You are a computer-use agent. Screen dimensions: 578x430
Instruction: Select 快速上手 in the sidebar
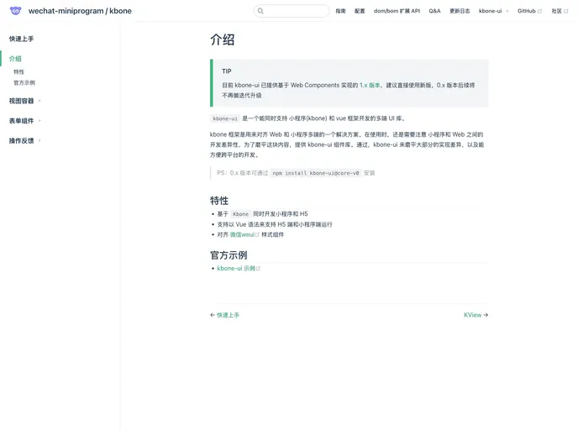click(x=21, y=39)
